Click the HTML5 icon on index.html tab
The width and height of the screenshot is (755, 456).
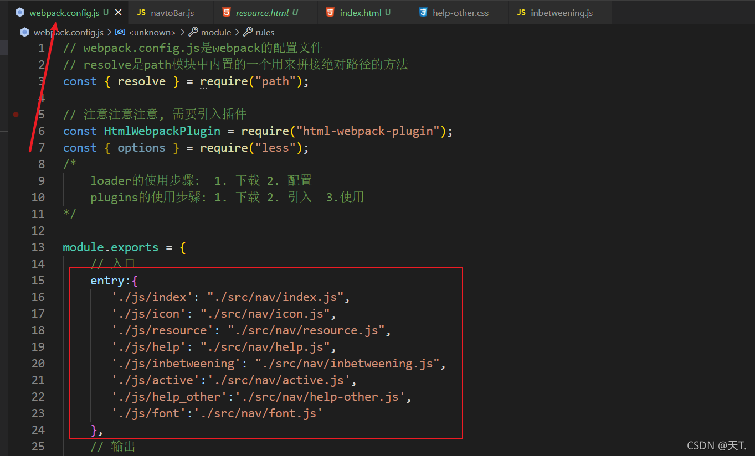[x=330, y=12]
